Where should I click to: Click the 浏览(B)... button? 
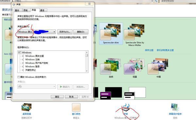81,87
